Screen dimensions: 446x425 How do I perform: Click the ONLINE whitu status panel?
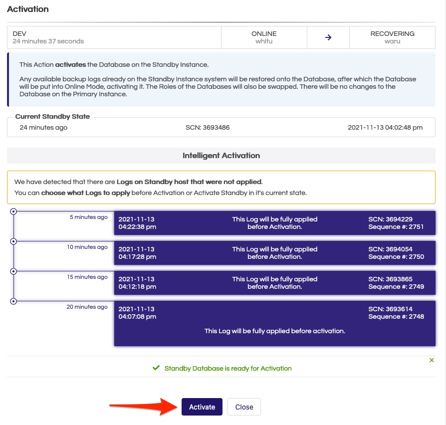click(264, 37)
